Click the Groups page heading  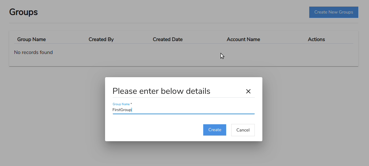coord(24,12)
